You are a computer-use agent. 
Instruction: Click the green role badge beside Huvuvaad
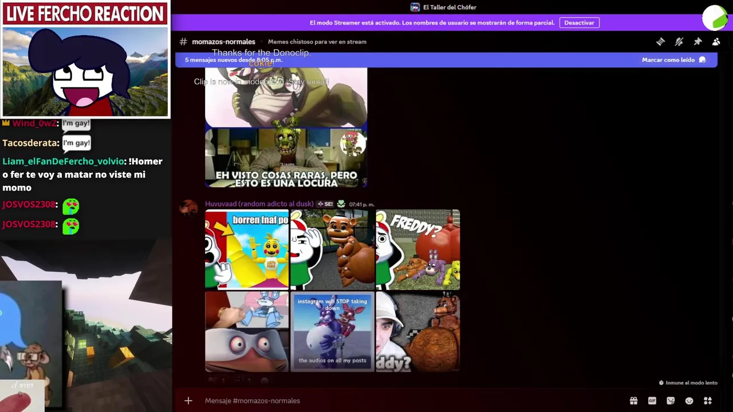tap(341, 204)
